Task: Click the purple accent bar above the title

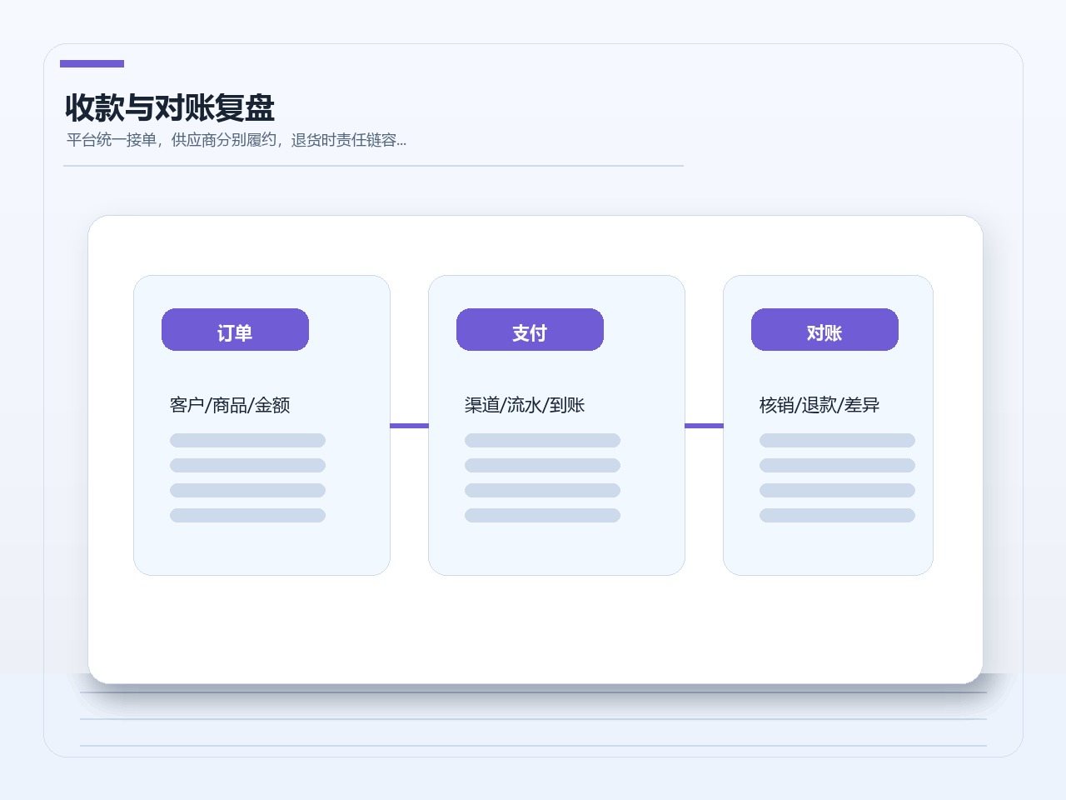Action: [92, 63]
